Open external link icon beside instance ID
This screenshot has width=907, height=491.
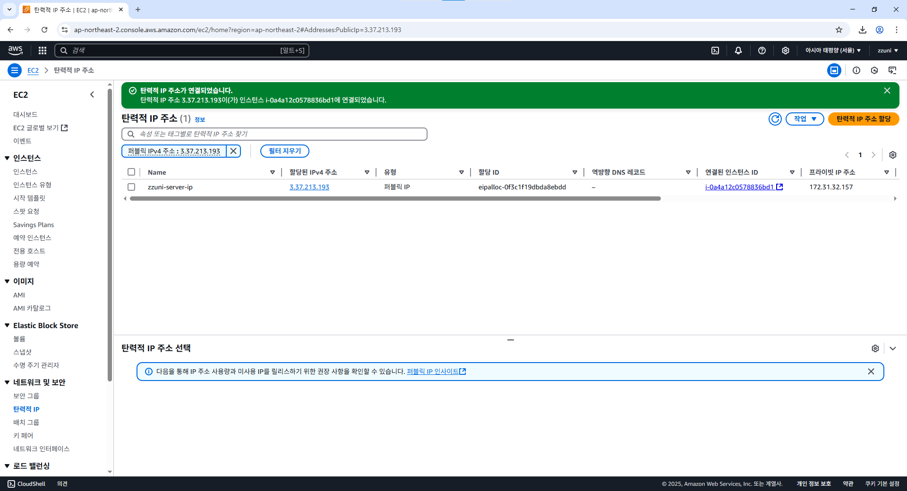click(x=779, y=187)
